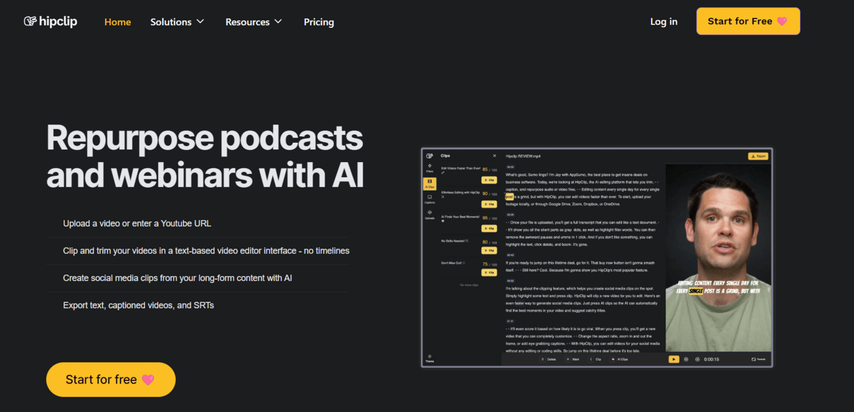Click 'Hipclip REVIEW.mp4' file name
The height and width of the screenshot is (412, 854).
(x=523, y=156)
